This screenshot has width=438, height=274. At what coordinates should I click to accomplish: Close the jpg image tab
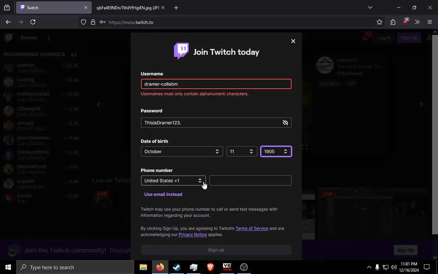(x=163, y=8)
